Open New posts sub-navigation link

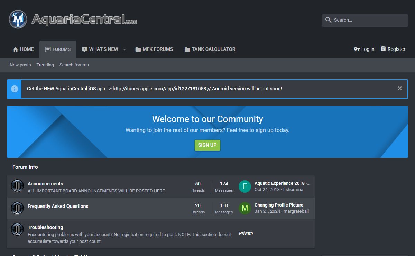pyautogui.click(x=20, y=65)
